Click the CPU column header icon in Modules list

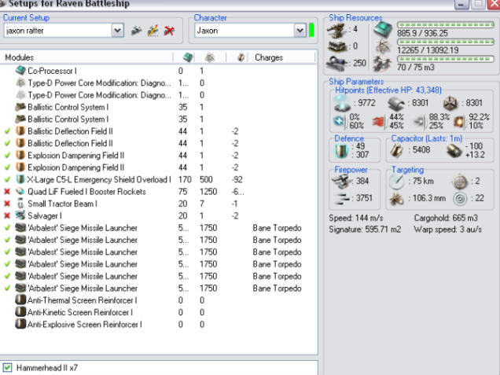coord(188,57)
